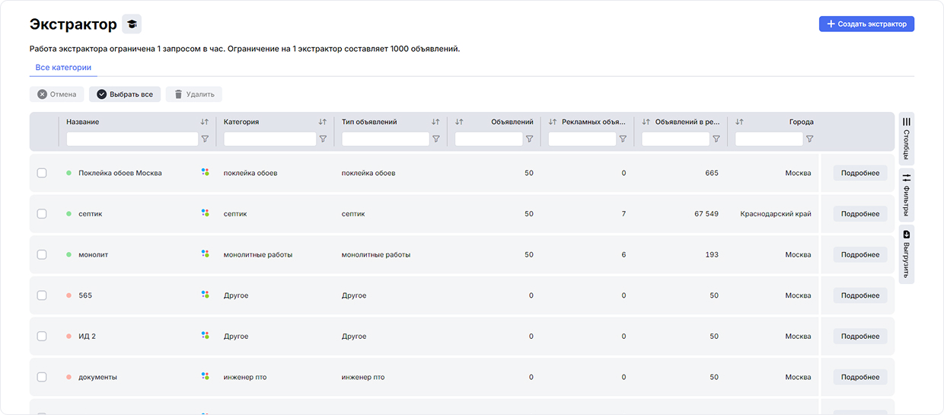Sort by Название using sort arrows
Viewport: 944px width, 415px height.
click(x=204, y=122)
